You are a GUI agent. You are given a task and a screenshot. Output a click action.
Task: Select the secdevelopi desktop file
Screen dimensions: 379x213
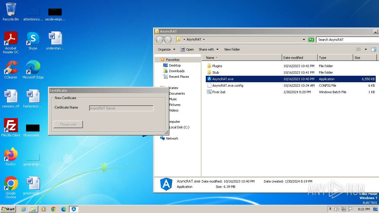(55, 14)
